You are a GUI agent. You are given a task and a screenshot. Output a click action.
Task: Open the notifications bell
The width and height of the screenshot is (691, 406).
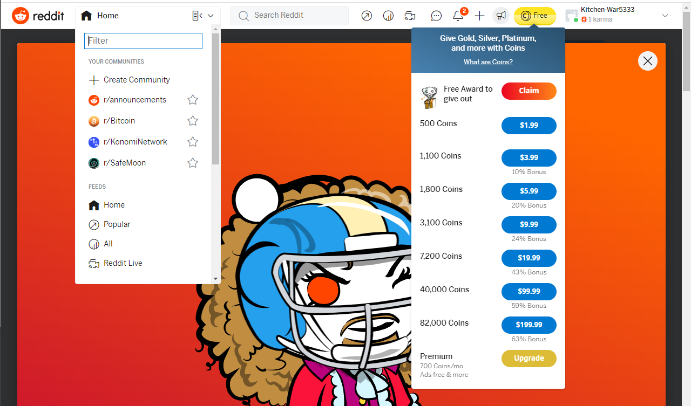coord(458,16)
